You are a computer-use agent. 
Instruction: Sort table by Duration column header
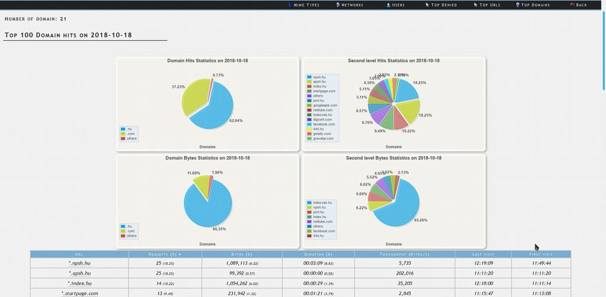click(x=318, y=254)
